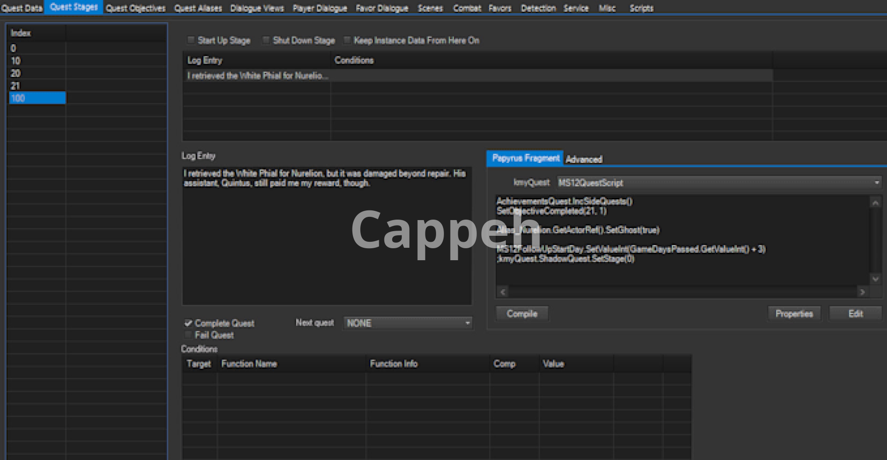887x460 pixels.
Task: Open the kmyQuest script dropdown
Action: (x=876, y=183)
